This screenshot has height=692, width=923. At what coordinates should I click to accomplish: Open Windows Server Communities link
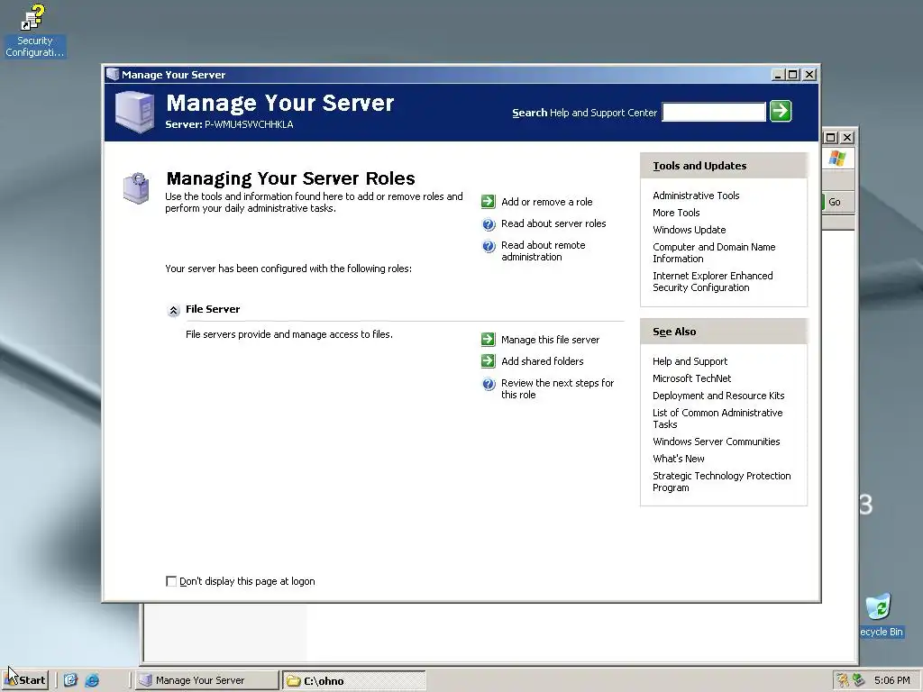coord(716,442)
